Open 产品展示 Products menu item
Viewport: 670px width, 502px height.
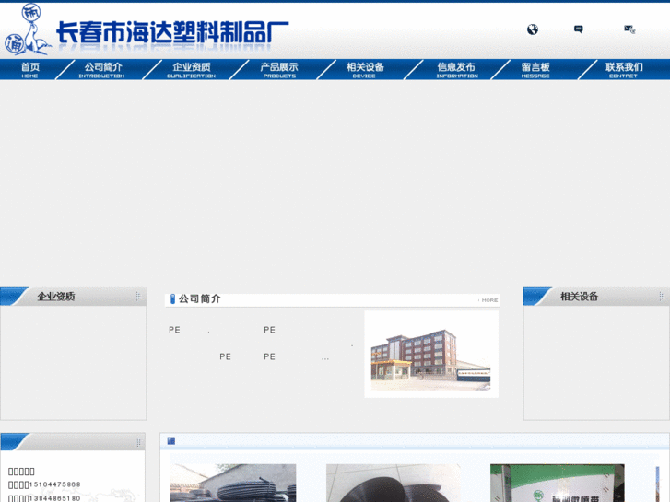click(x=279, y=70)
